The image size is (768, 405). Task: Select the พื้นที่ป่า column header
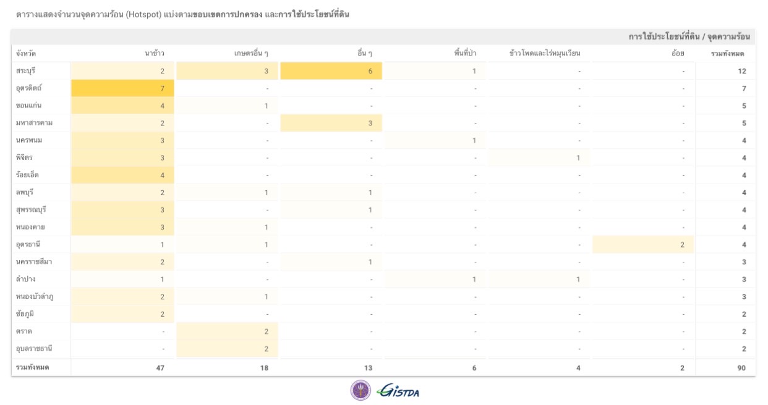pyautogui.click(x=464, y=54)
